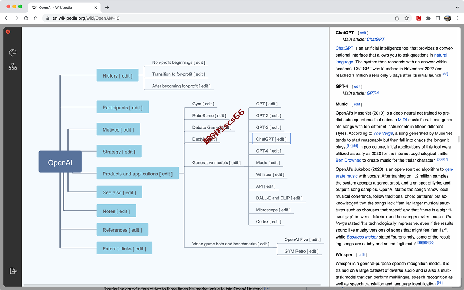Open the profile avatar in toolbar
The width and height of the screenshot is (464, 290).
point(448,18)
